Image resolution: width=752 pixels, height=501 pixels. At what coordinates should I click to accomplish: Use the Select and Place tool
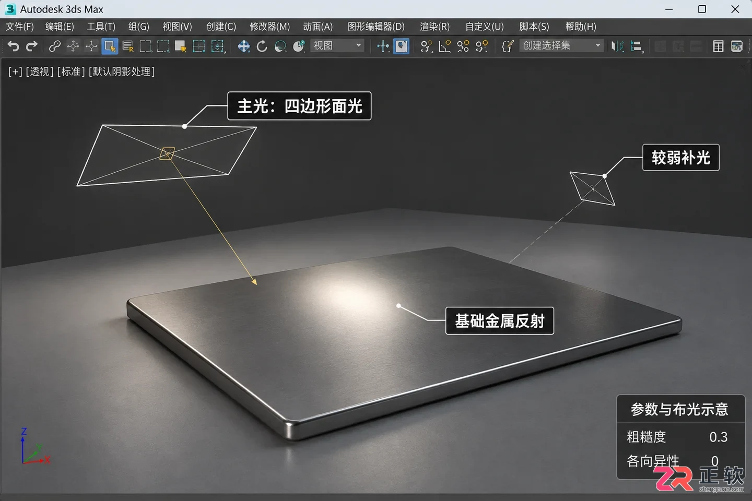pos(299,46)
